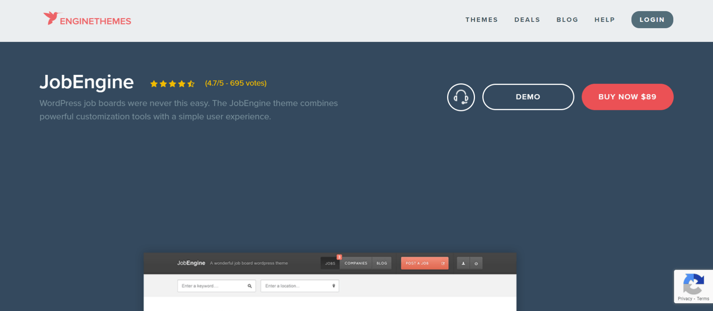The height and width of the screenshot is (311, 713).
Task: Click the ENGINETHEMES brand text
Action: [95, 21]
